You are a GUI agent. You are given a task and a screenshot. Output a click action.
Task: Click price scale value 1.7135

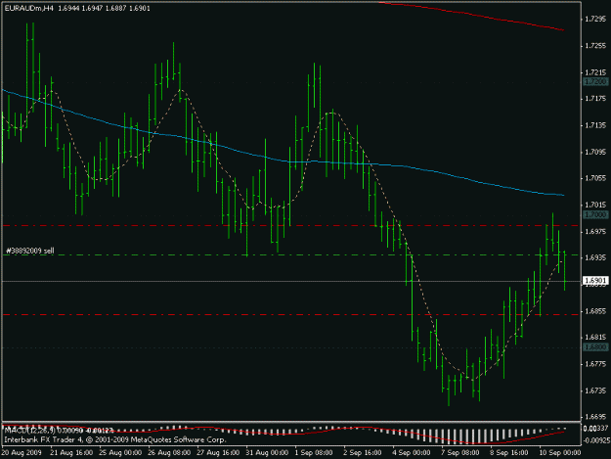(x=595, y=125)
